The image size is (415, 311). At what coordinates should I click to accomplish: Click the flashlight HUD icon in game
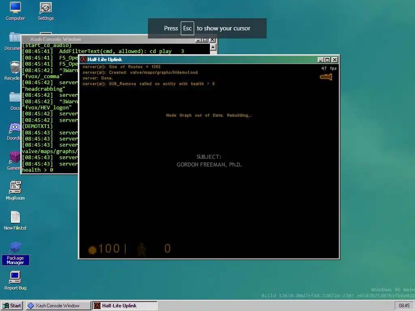point(326,77)
